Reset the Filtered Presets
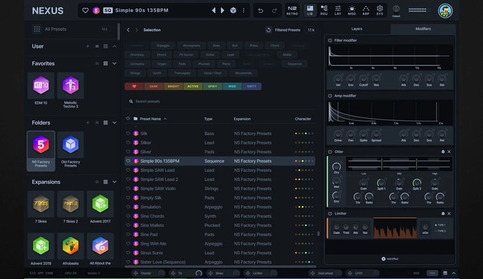The height and width of the screenshot is (279, 483). (268, 30)
